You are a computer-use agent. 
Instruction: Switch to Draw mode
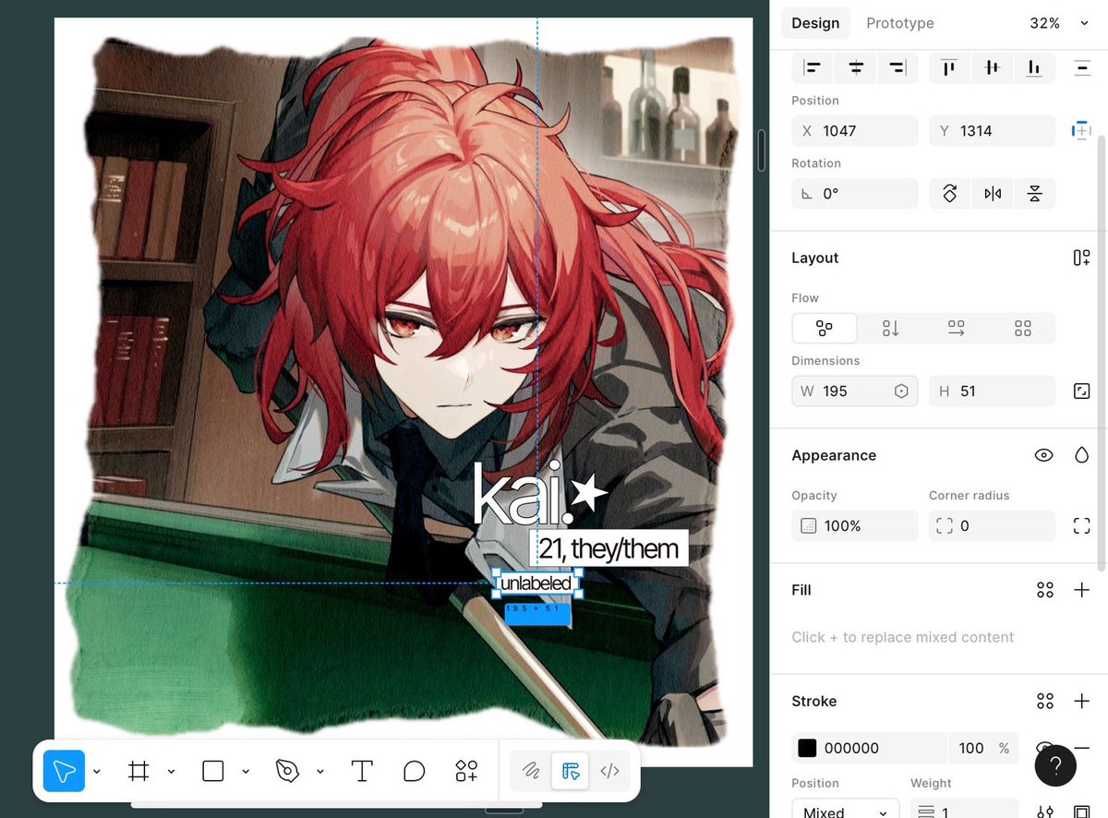[531, 771]
